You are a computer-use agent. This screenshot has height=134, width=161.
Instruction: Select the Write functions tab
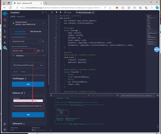[x=23, y=72]
